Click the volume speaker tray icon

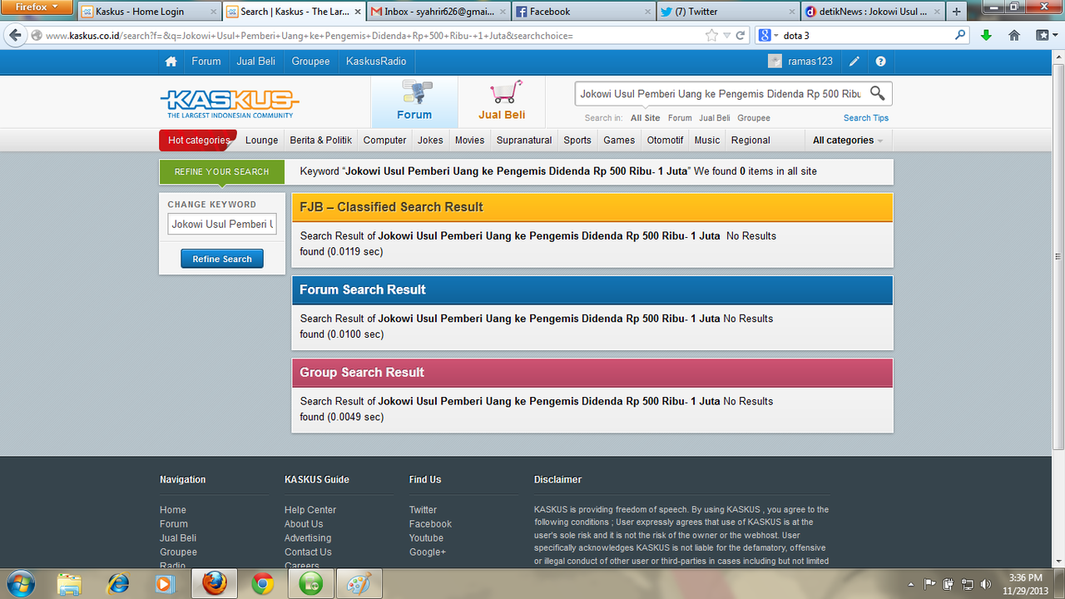[x=986, y=584]
